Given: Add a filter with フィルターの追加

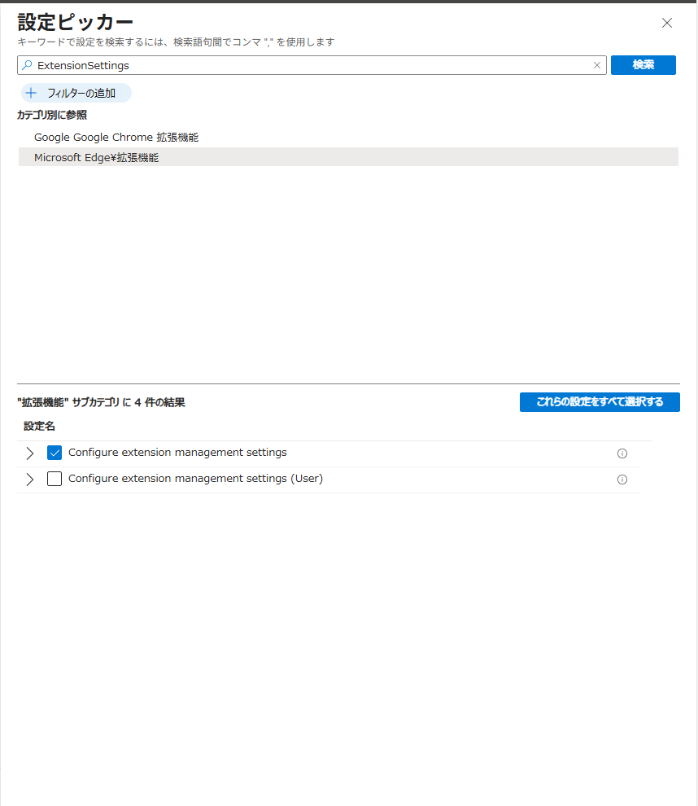Looking at the screenshot, I should 76,93.
